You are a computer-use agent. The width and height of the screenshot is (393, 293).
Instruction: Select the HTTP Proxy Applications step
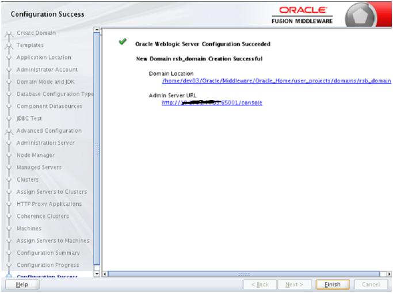click(49, 204)
